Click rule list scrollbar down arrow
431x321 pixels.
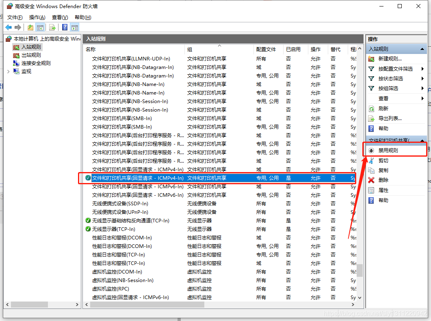[x=360, y=297]
